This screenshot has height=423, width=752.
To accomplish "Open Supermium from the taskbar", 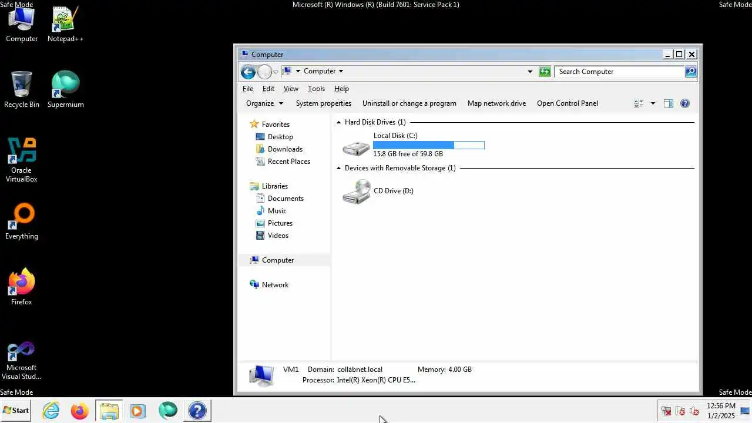I will pyautogui.click(x=167, y=411).
